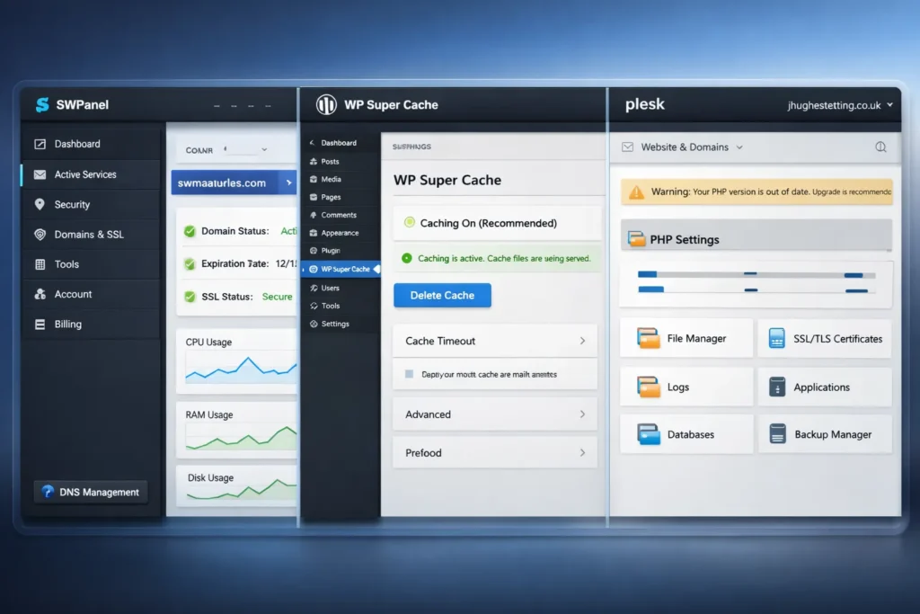This screenshot has width=920, height=614.
Task: Click the Expiration Date green check icon
Action: 190,264
